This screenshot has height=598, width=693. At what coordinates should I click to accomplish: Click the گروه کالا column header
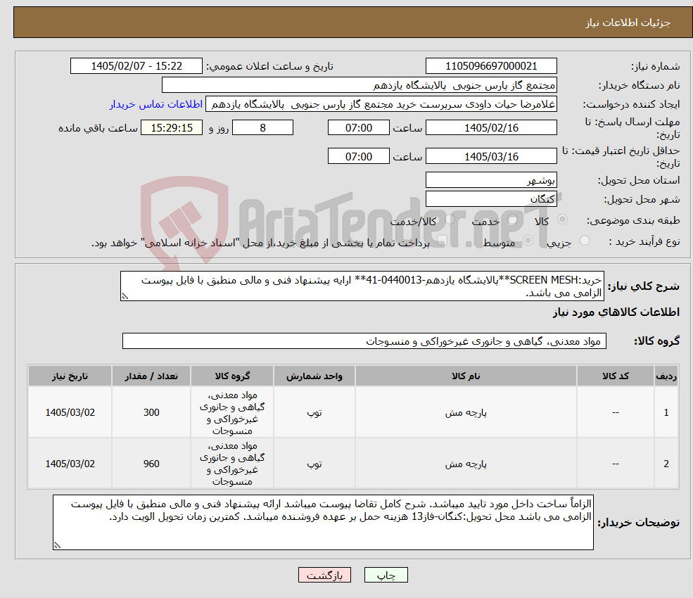tap(232, 376)
